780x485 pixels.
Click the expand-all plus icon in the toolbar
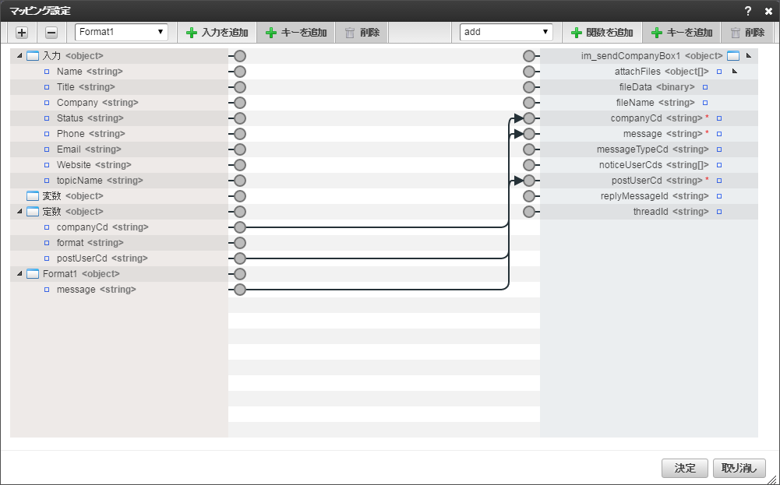click(21, 32)
